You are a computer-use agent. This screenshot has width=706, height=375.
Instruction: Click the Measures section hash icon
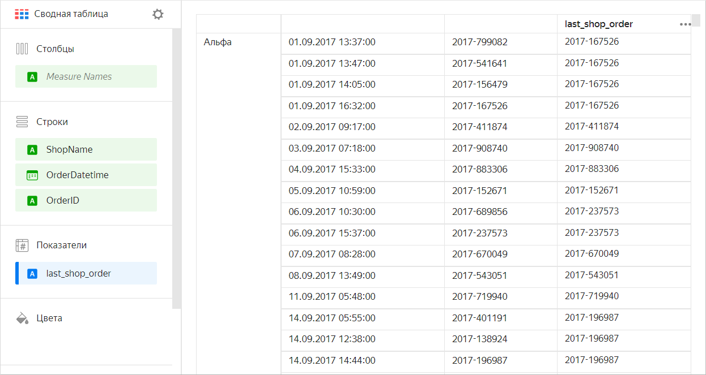(22, 245)
